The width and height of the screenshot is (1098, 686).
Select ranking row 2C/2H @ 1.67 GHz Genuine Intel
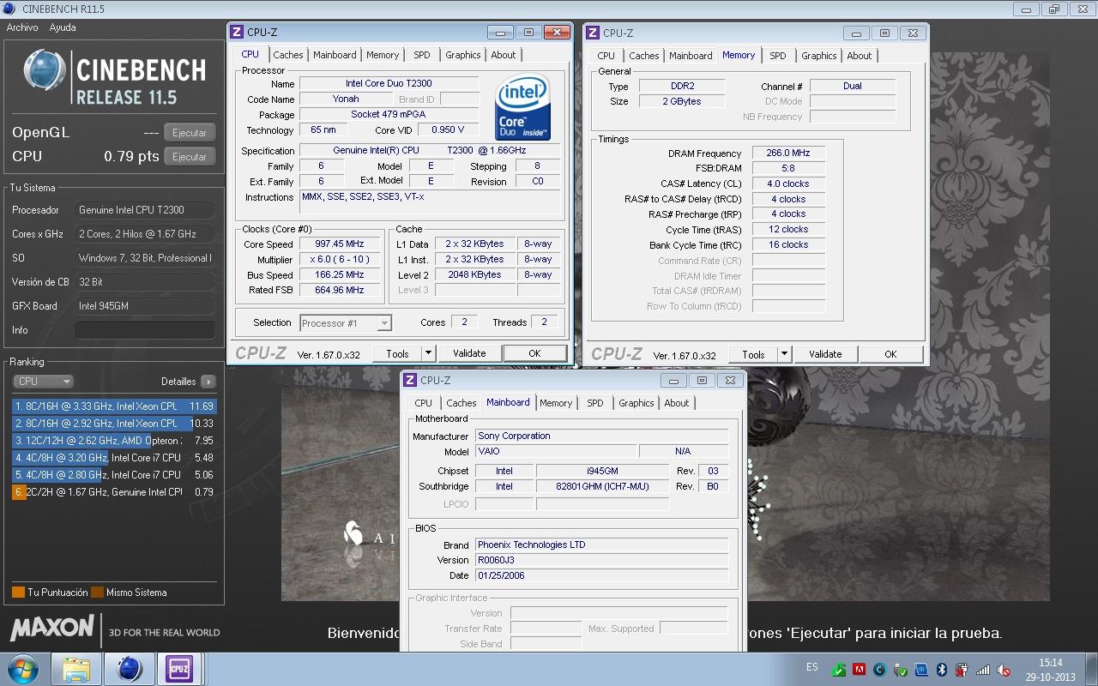(114, 492)
